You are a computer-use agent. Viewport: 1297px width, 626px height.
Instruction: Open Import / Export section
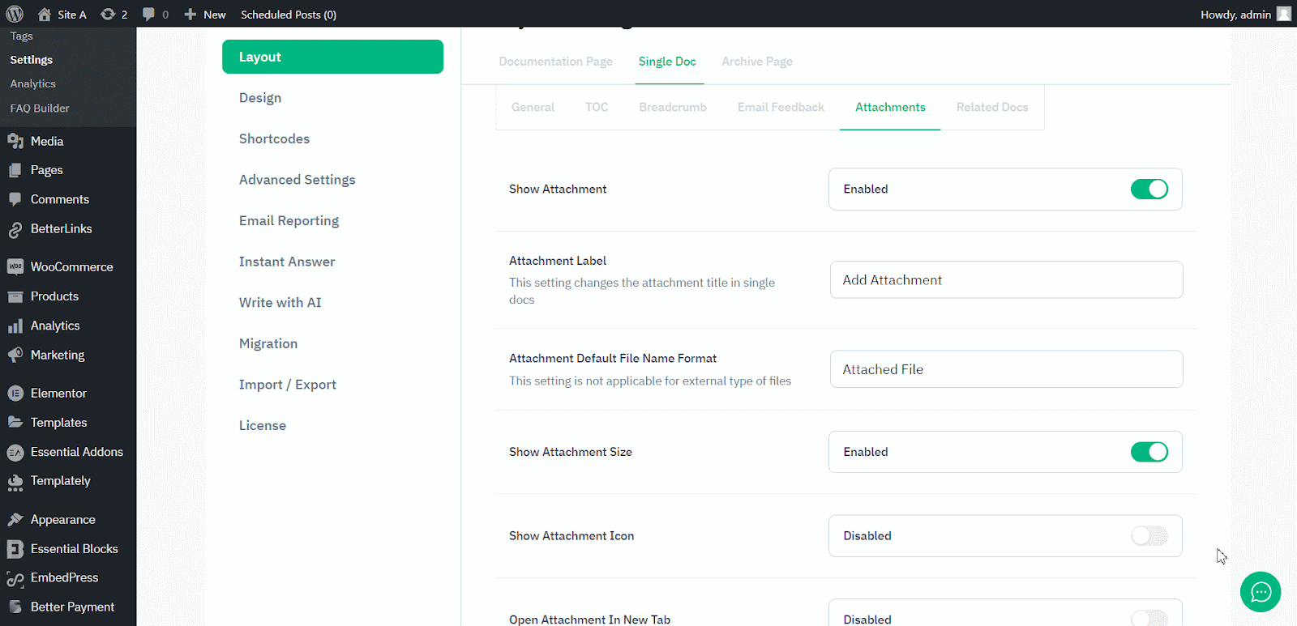point(287,385)
